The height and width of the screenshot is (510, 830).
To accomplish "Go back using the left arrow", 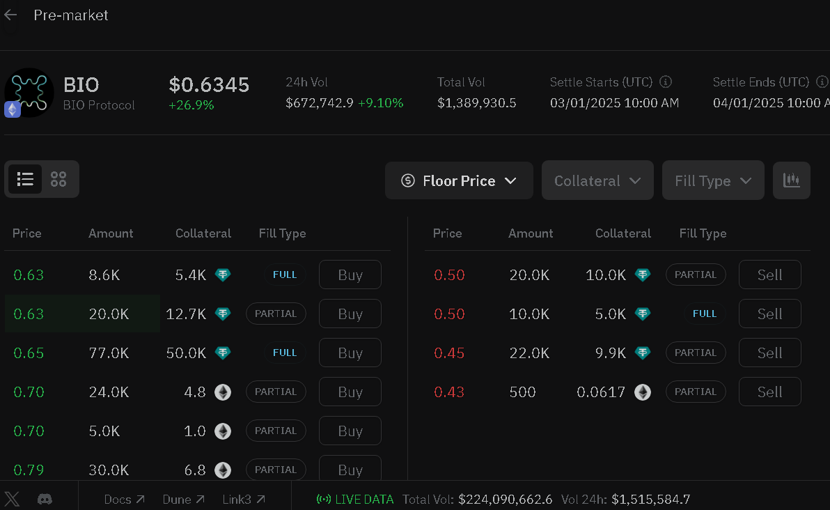I will [10, 15].
